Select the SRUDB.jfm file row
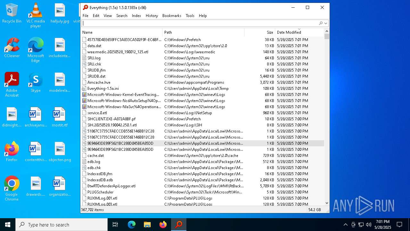This screenshot has width=410, height=231. pos(202,70)
